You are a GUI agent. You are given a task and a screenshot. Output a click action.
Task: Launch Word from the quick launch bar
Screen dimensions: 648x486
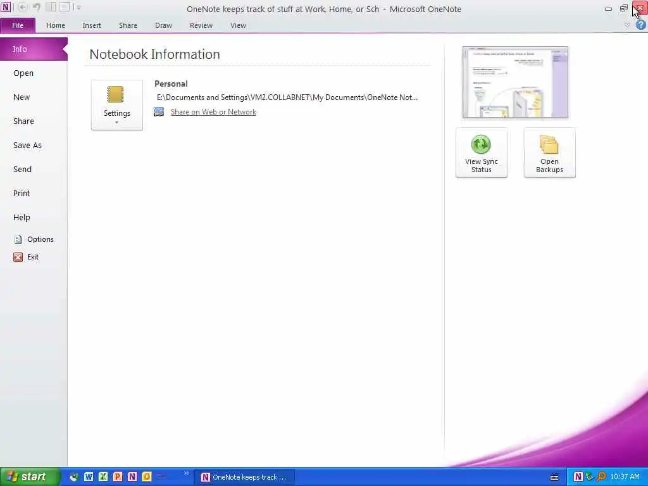(89, 477)
